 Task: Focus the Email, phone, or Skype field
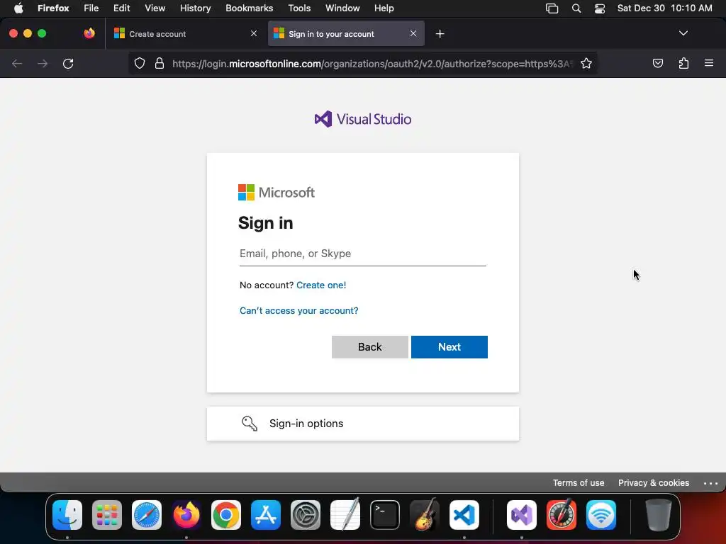[x=362, y=254]
